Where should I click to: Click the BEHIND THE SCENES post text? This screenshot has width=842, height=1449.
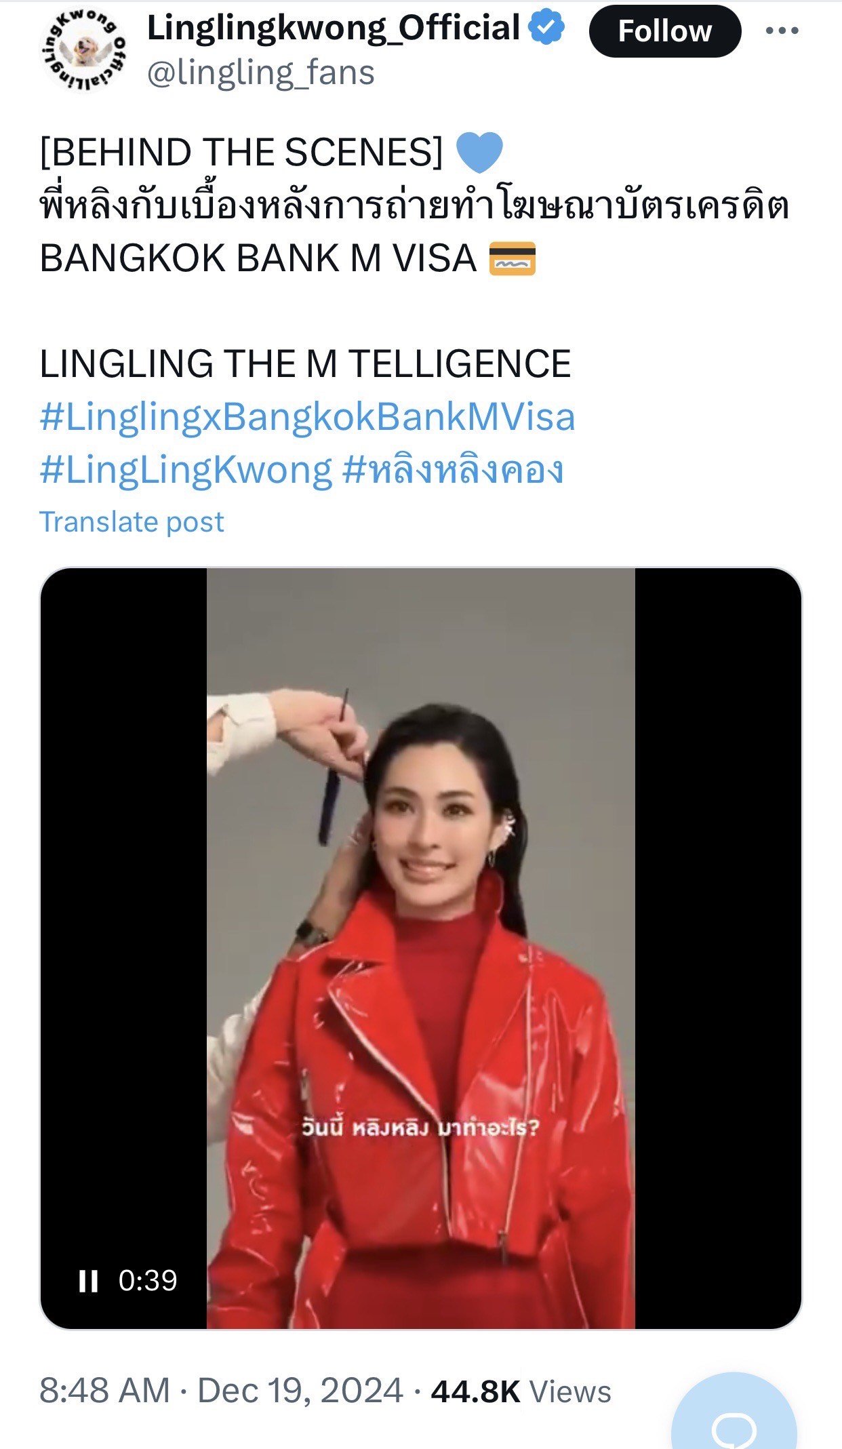241,152
